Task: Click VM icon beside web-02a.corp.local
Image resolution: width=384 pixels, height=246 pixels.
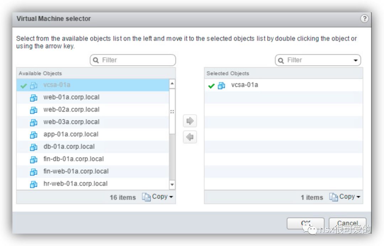Action: 33,110
